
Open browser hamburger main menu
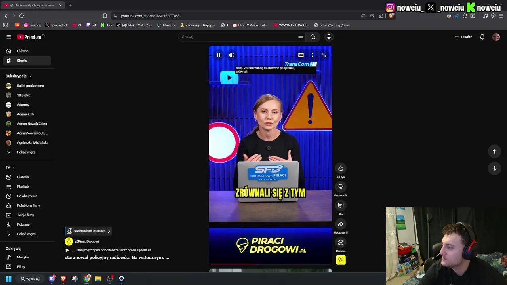[501, 16]
